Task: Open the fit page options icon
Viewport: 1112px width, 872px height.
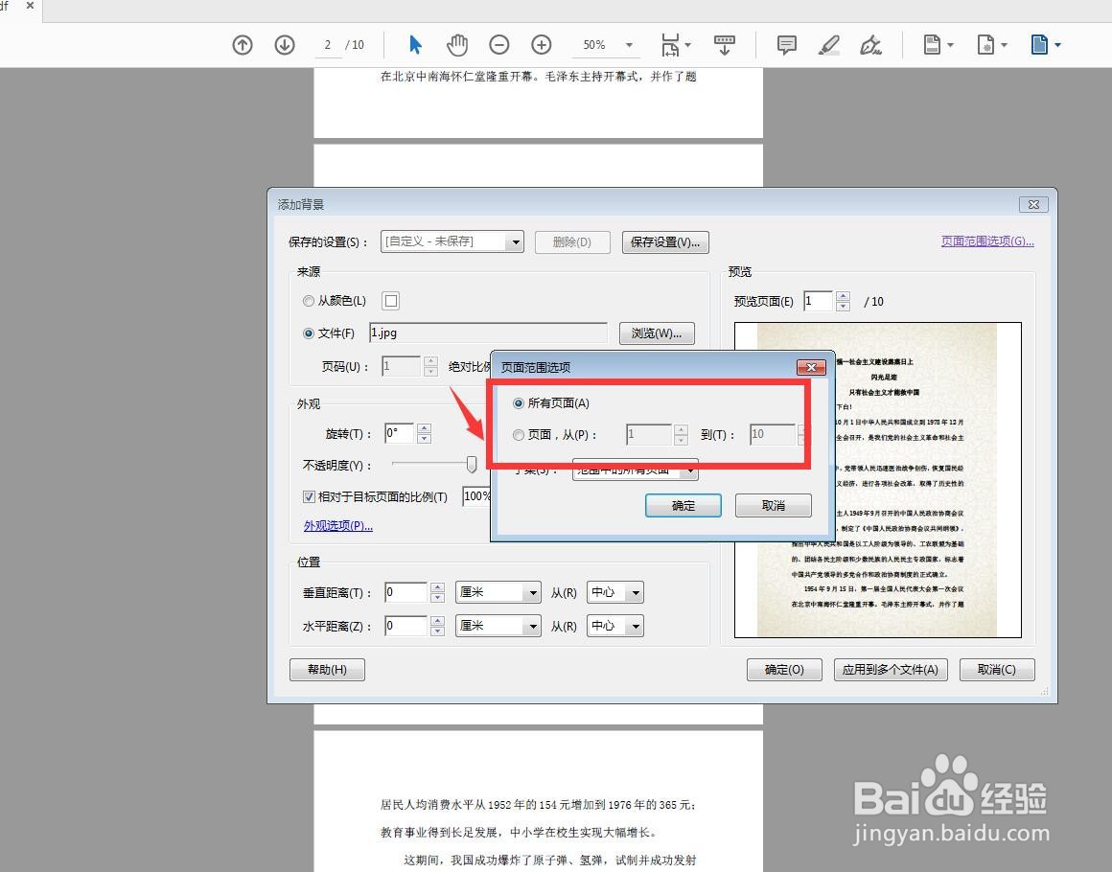Action: coord(675,45)
